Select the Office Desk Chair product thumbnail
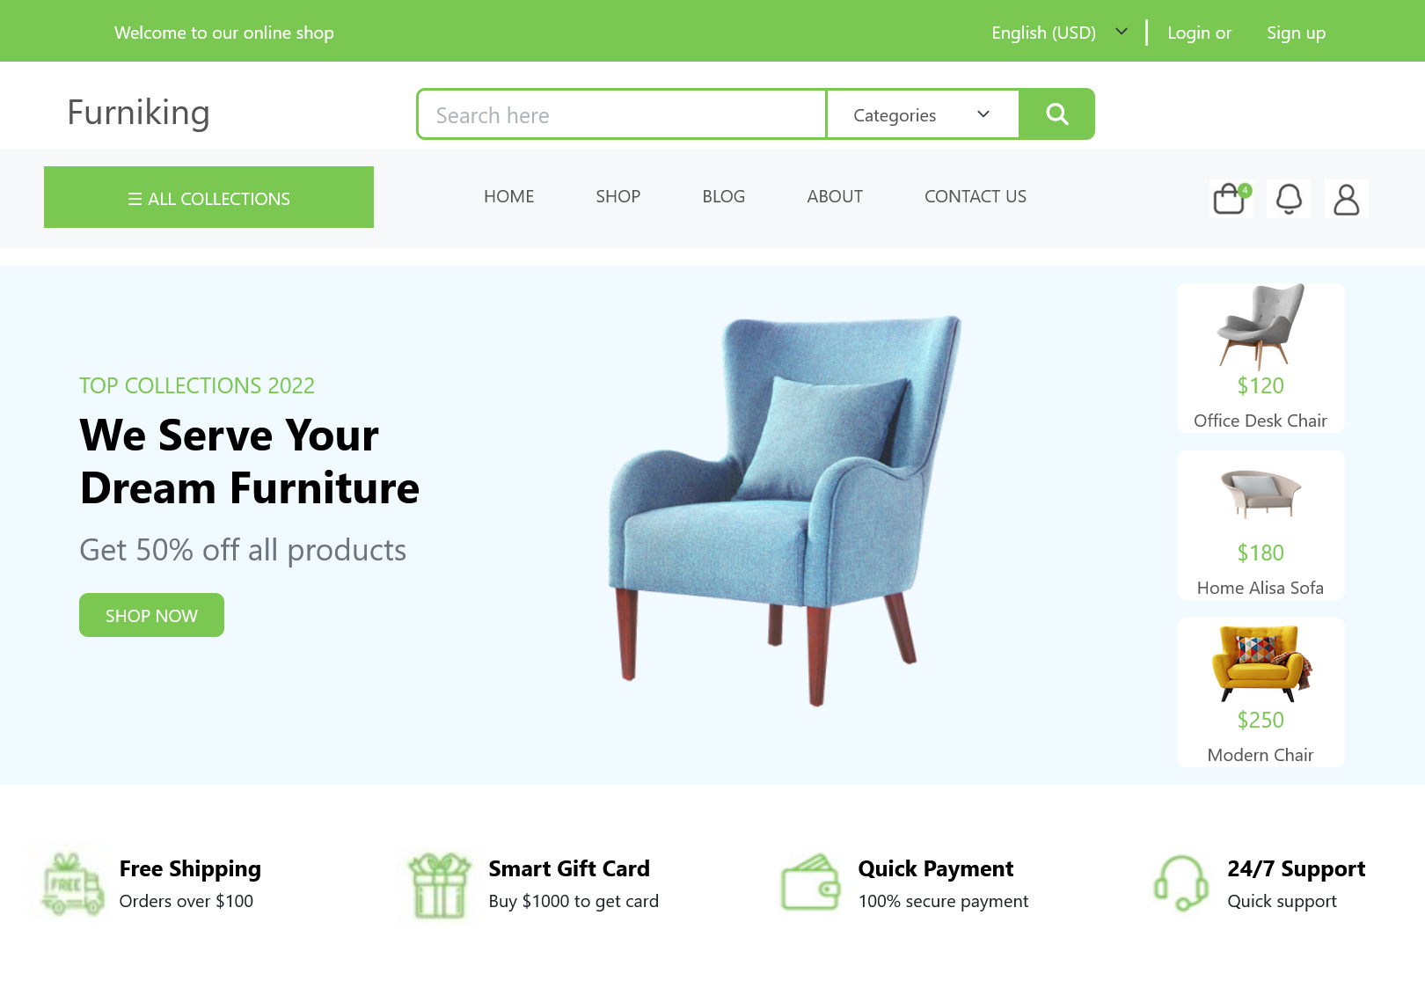This screenshot has height=981, width=1425. pos(1261,358)
